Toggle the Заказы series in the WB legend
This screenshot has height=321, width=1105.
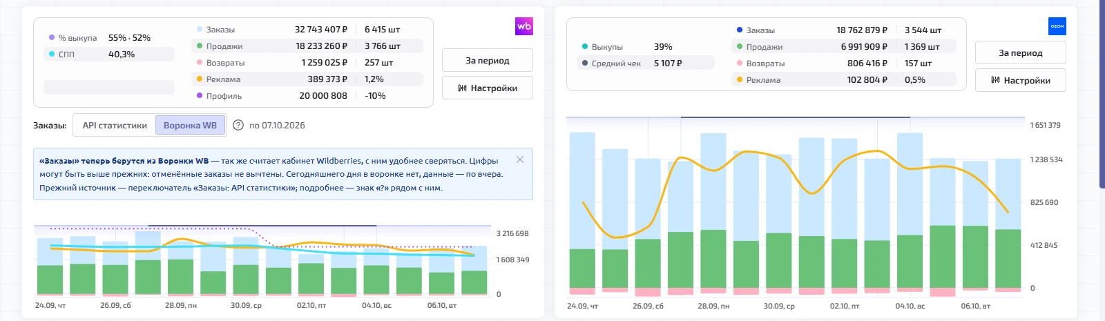point(307,30)
